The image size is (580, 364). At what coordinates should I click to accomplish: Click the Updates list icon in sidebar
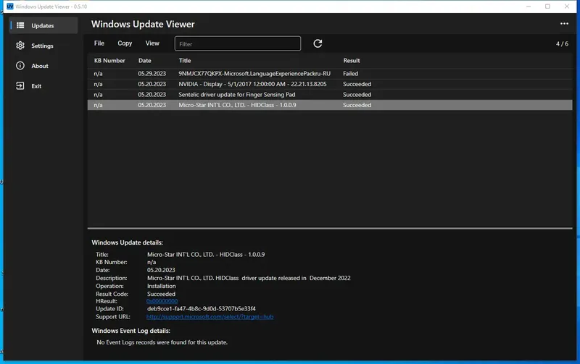tap(20, 25)
